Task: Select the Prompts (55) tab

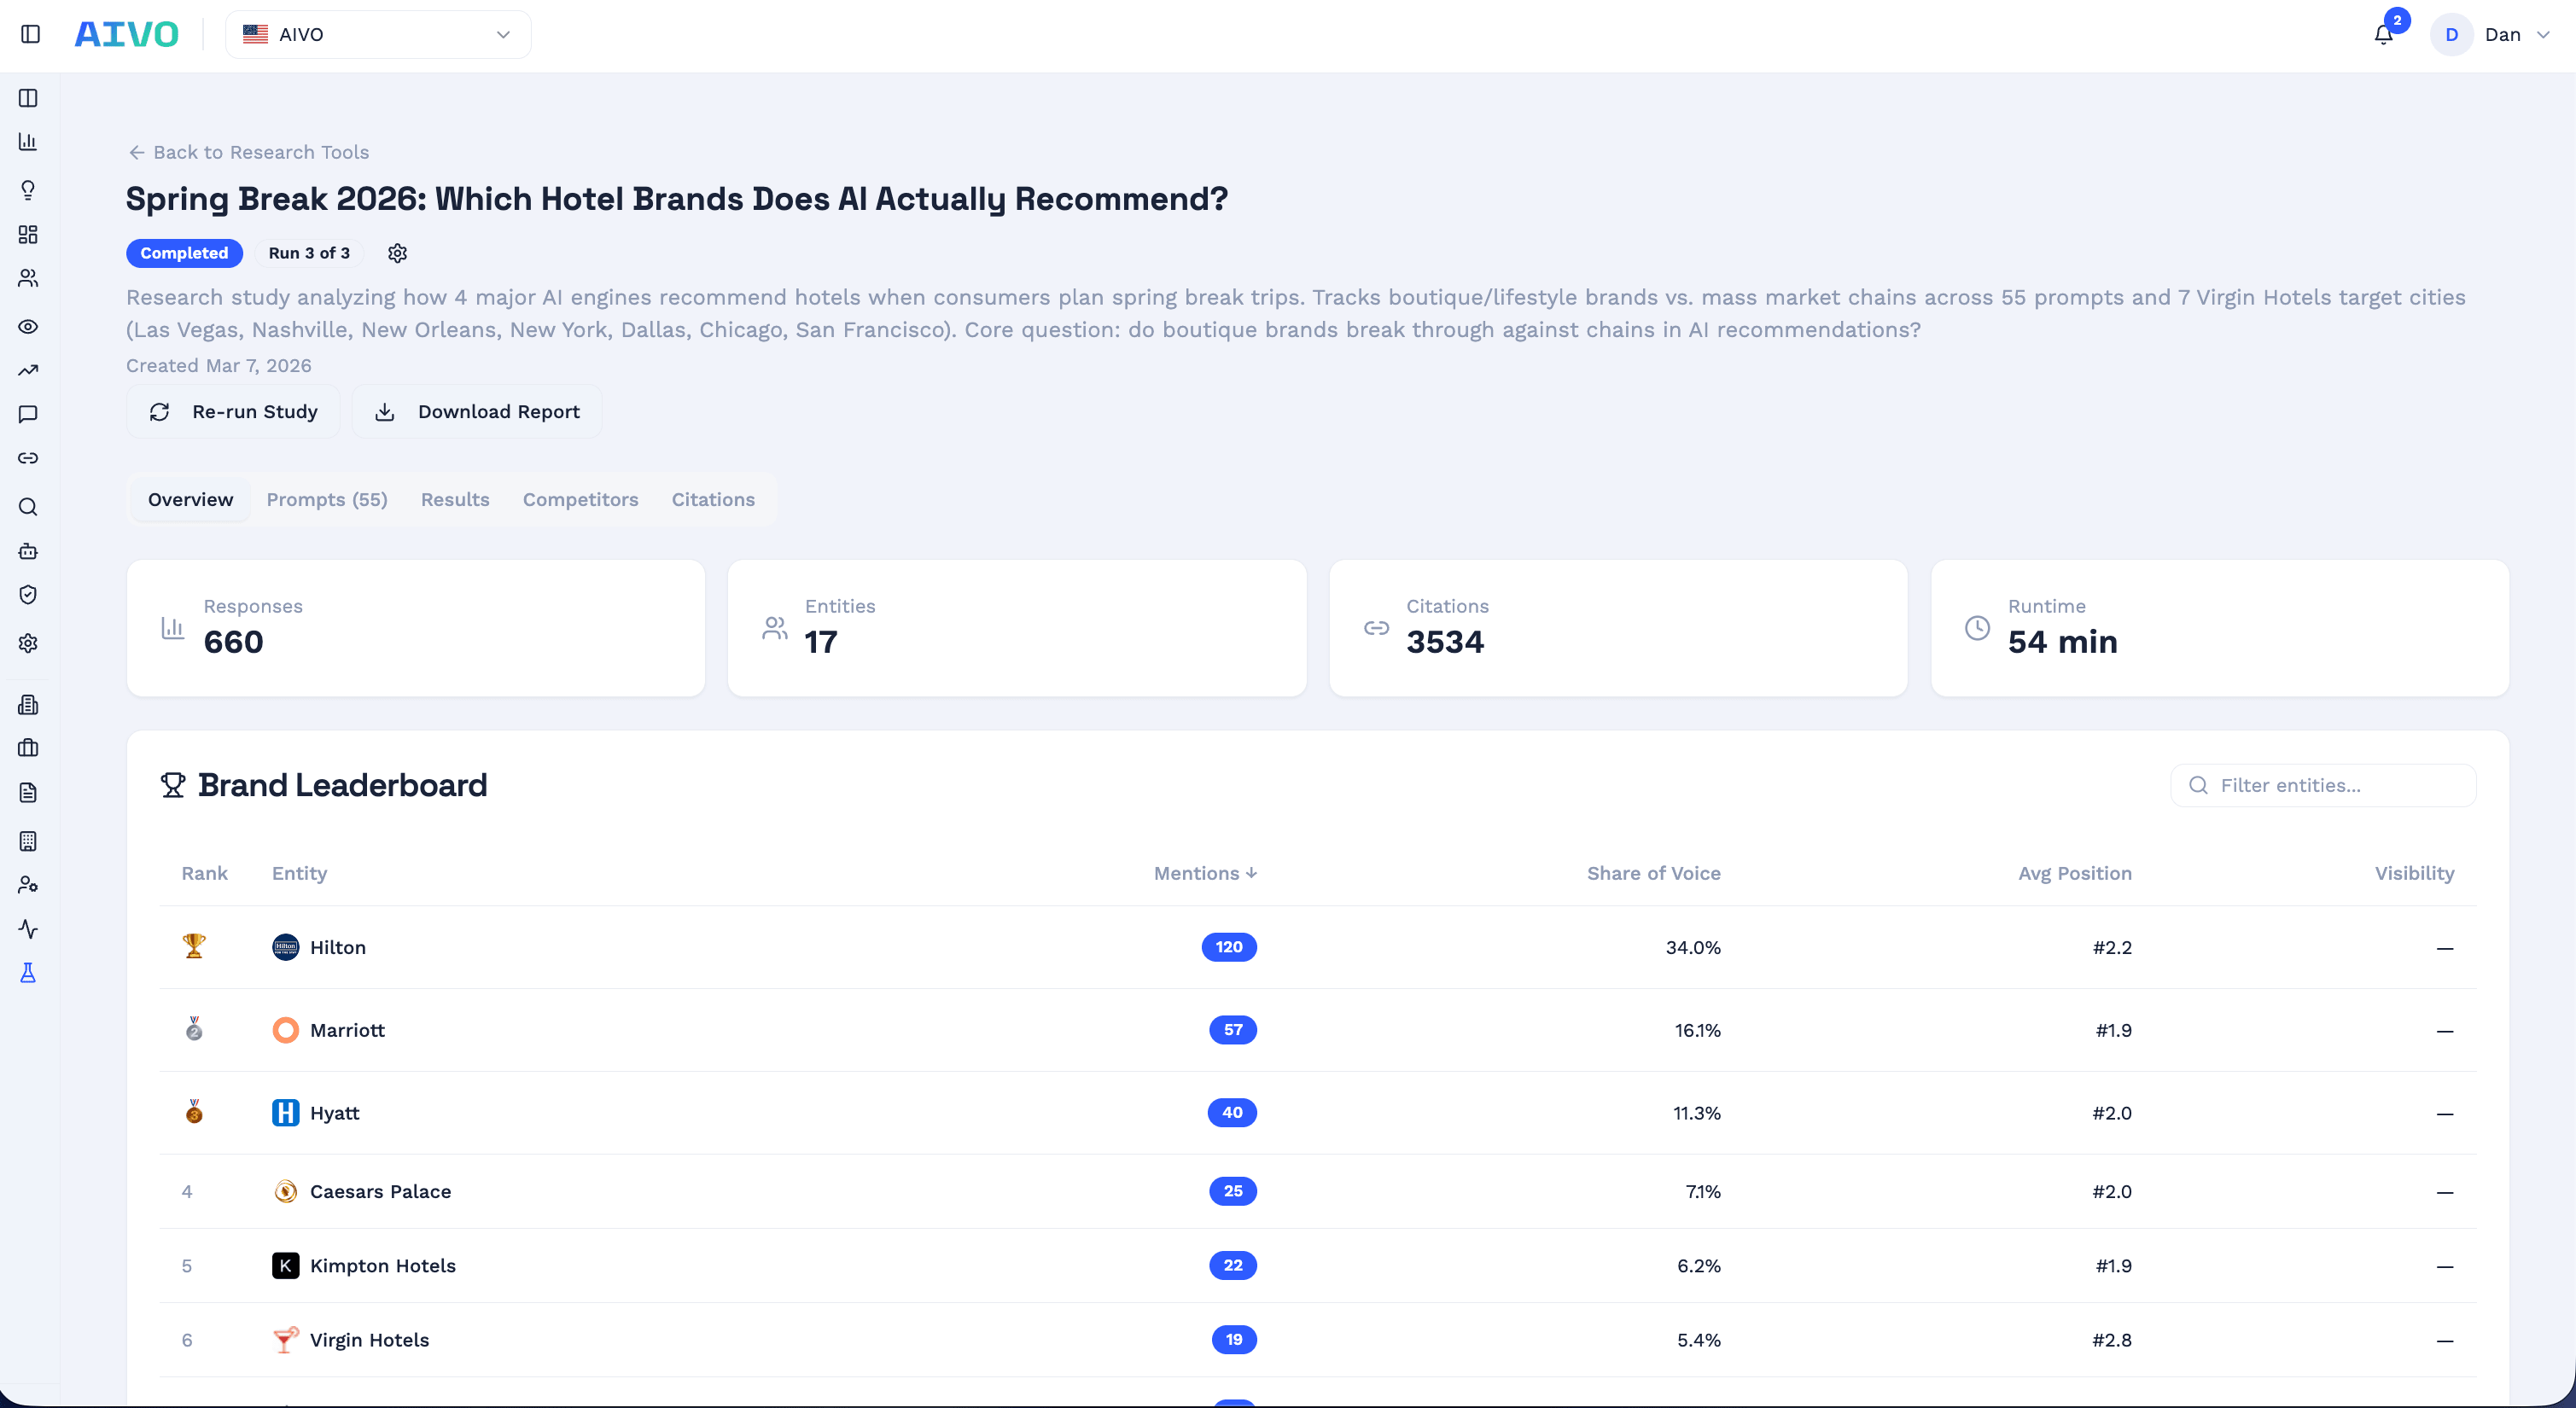Action: click(326, 499)
